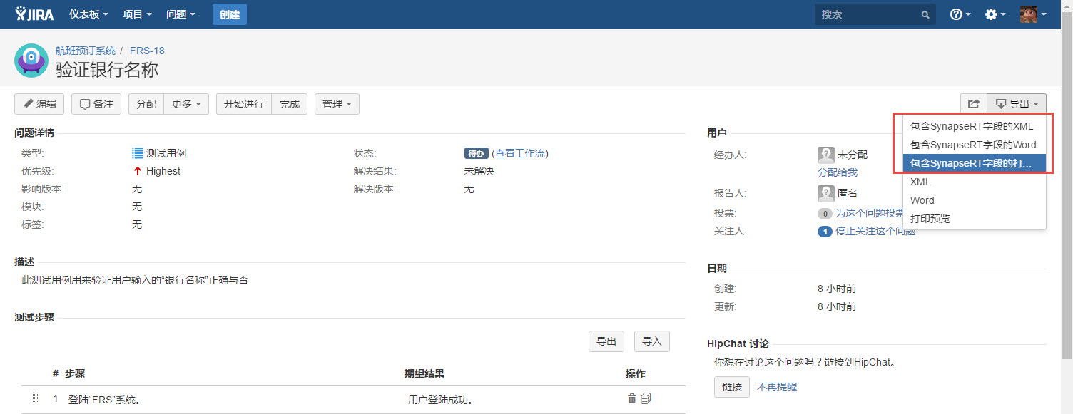Screen dimensions: 1073x414
Task: Click the 备注 comment button
Action: tap(96, 104)
